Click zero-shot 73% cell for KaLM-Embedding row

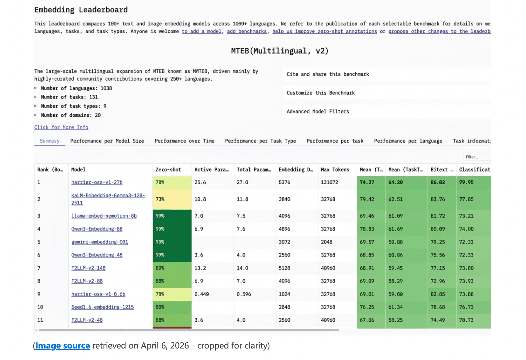[x=172, y=199]
